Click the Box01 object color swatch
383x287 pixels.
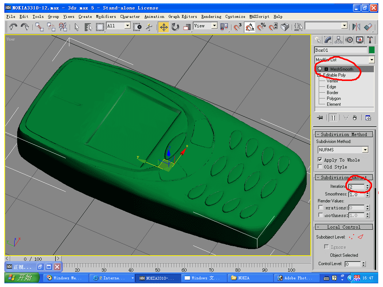(x=372, y=50)
